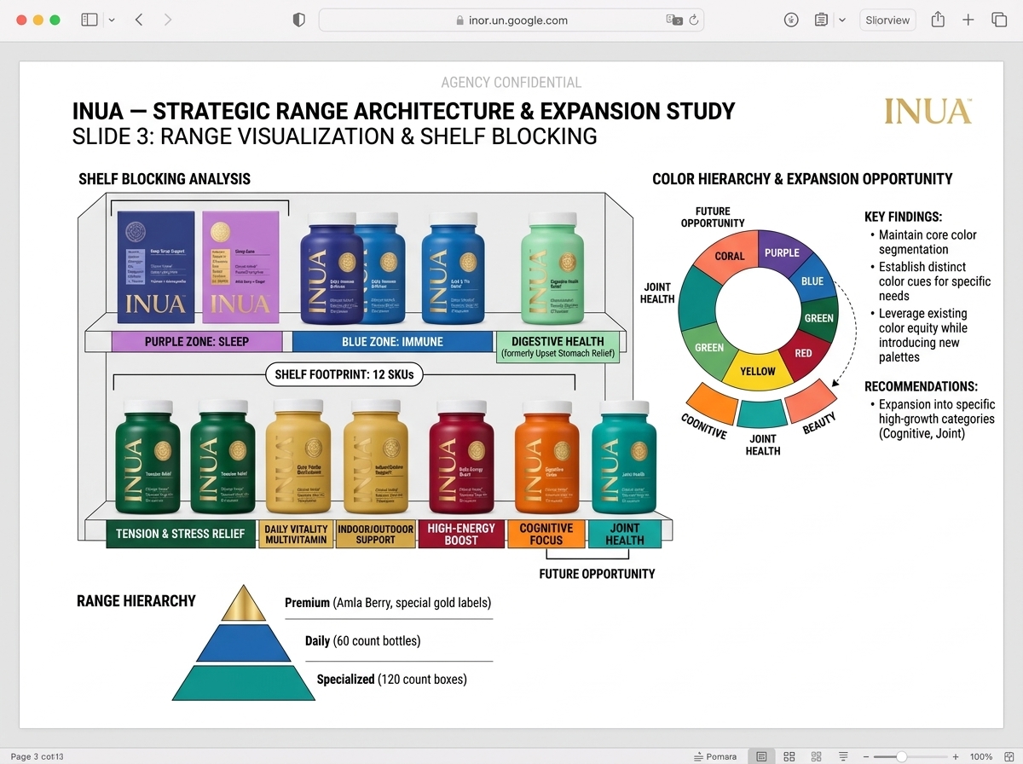Open the translate icon in address bar

[674, 20]
